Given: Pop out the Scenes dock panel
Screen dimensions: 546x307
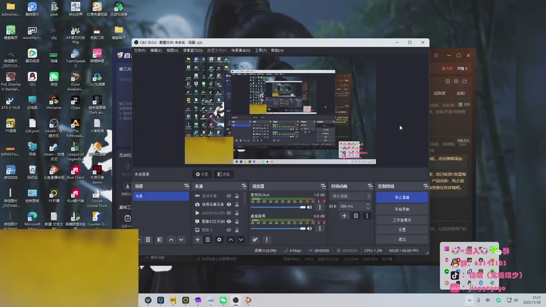Looking at the screenshot, I should click(186, 186).
